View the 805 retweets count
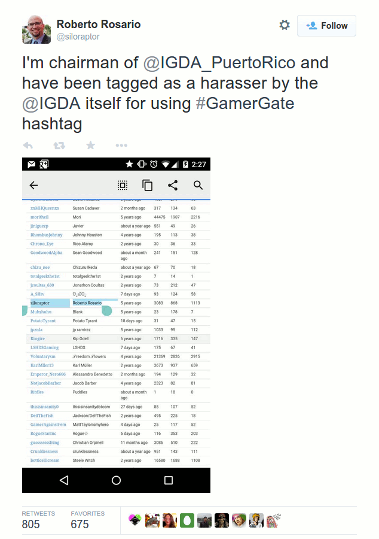Image resolution: width=379 pixels, height=539 pixels. point(31,524)
